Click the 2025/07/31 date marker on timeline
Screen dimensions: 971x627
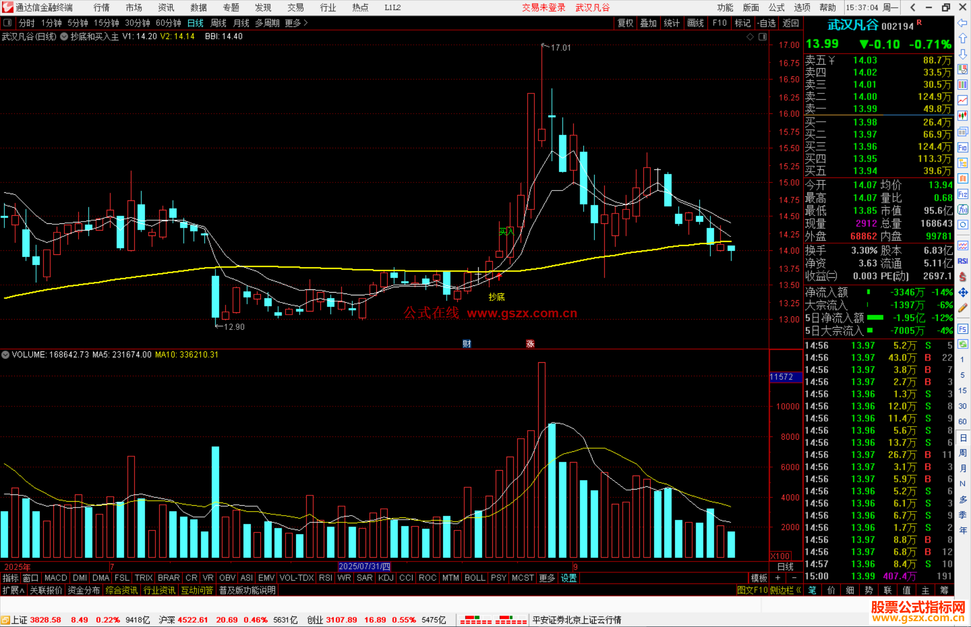click(364, 566)
